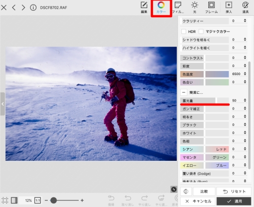Step the クラリティー value stepper
Screen dimensions: 254x207
(x=245, y=21)
